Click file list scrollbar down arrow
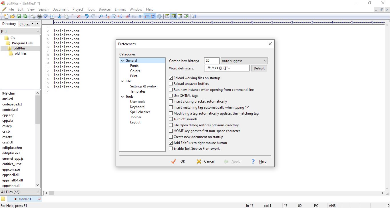Image resolution: width=390 pixels, height=208 pixels. (38, 185)
